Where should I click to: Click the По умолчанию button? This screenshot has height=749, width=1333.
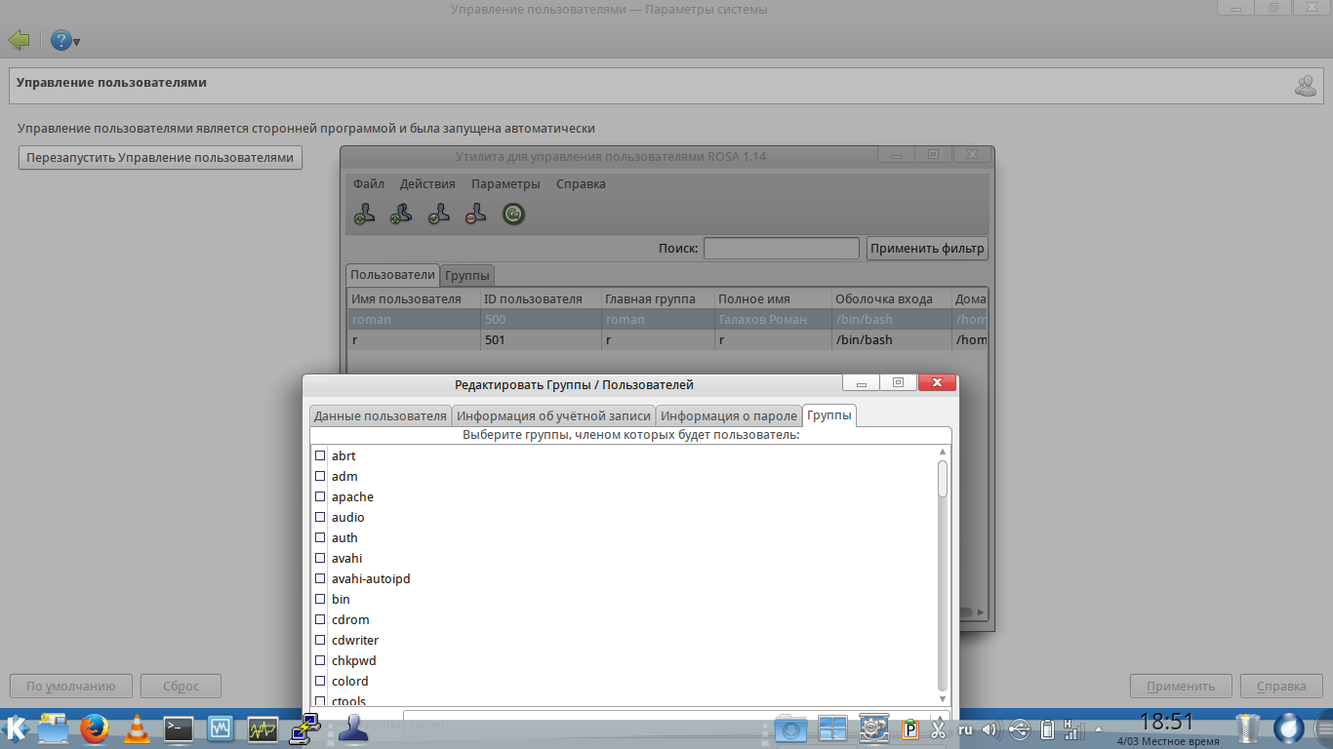pos(70,686)
